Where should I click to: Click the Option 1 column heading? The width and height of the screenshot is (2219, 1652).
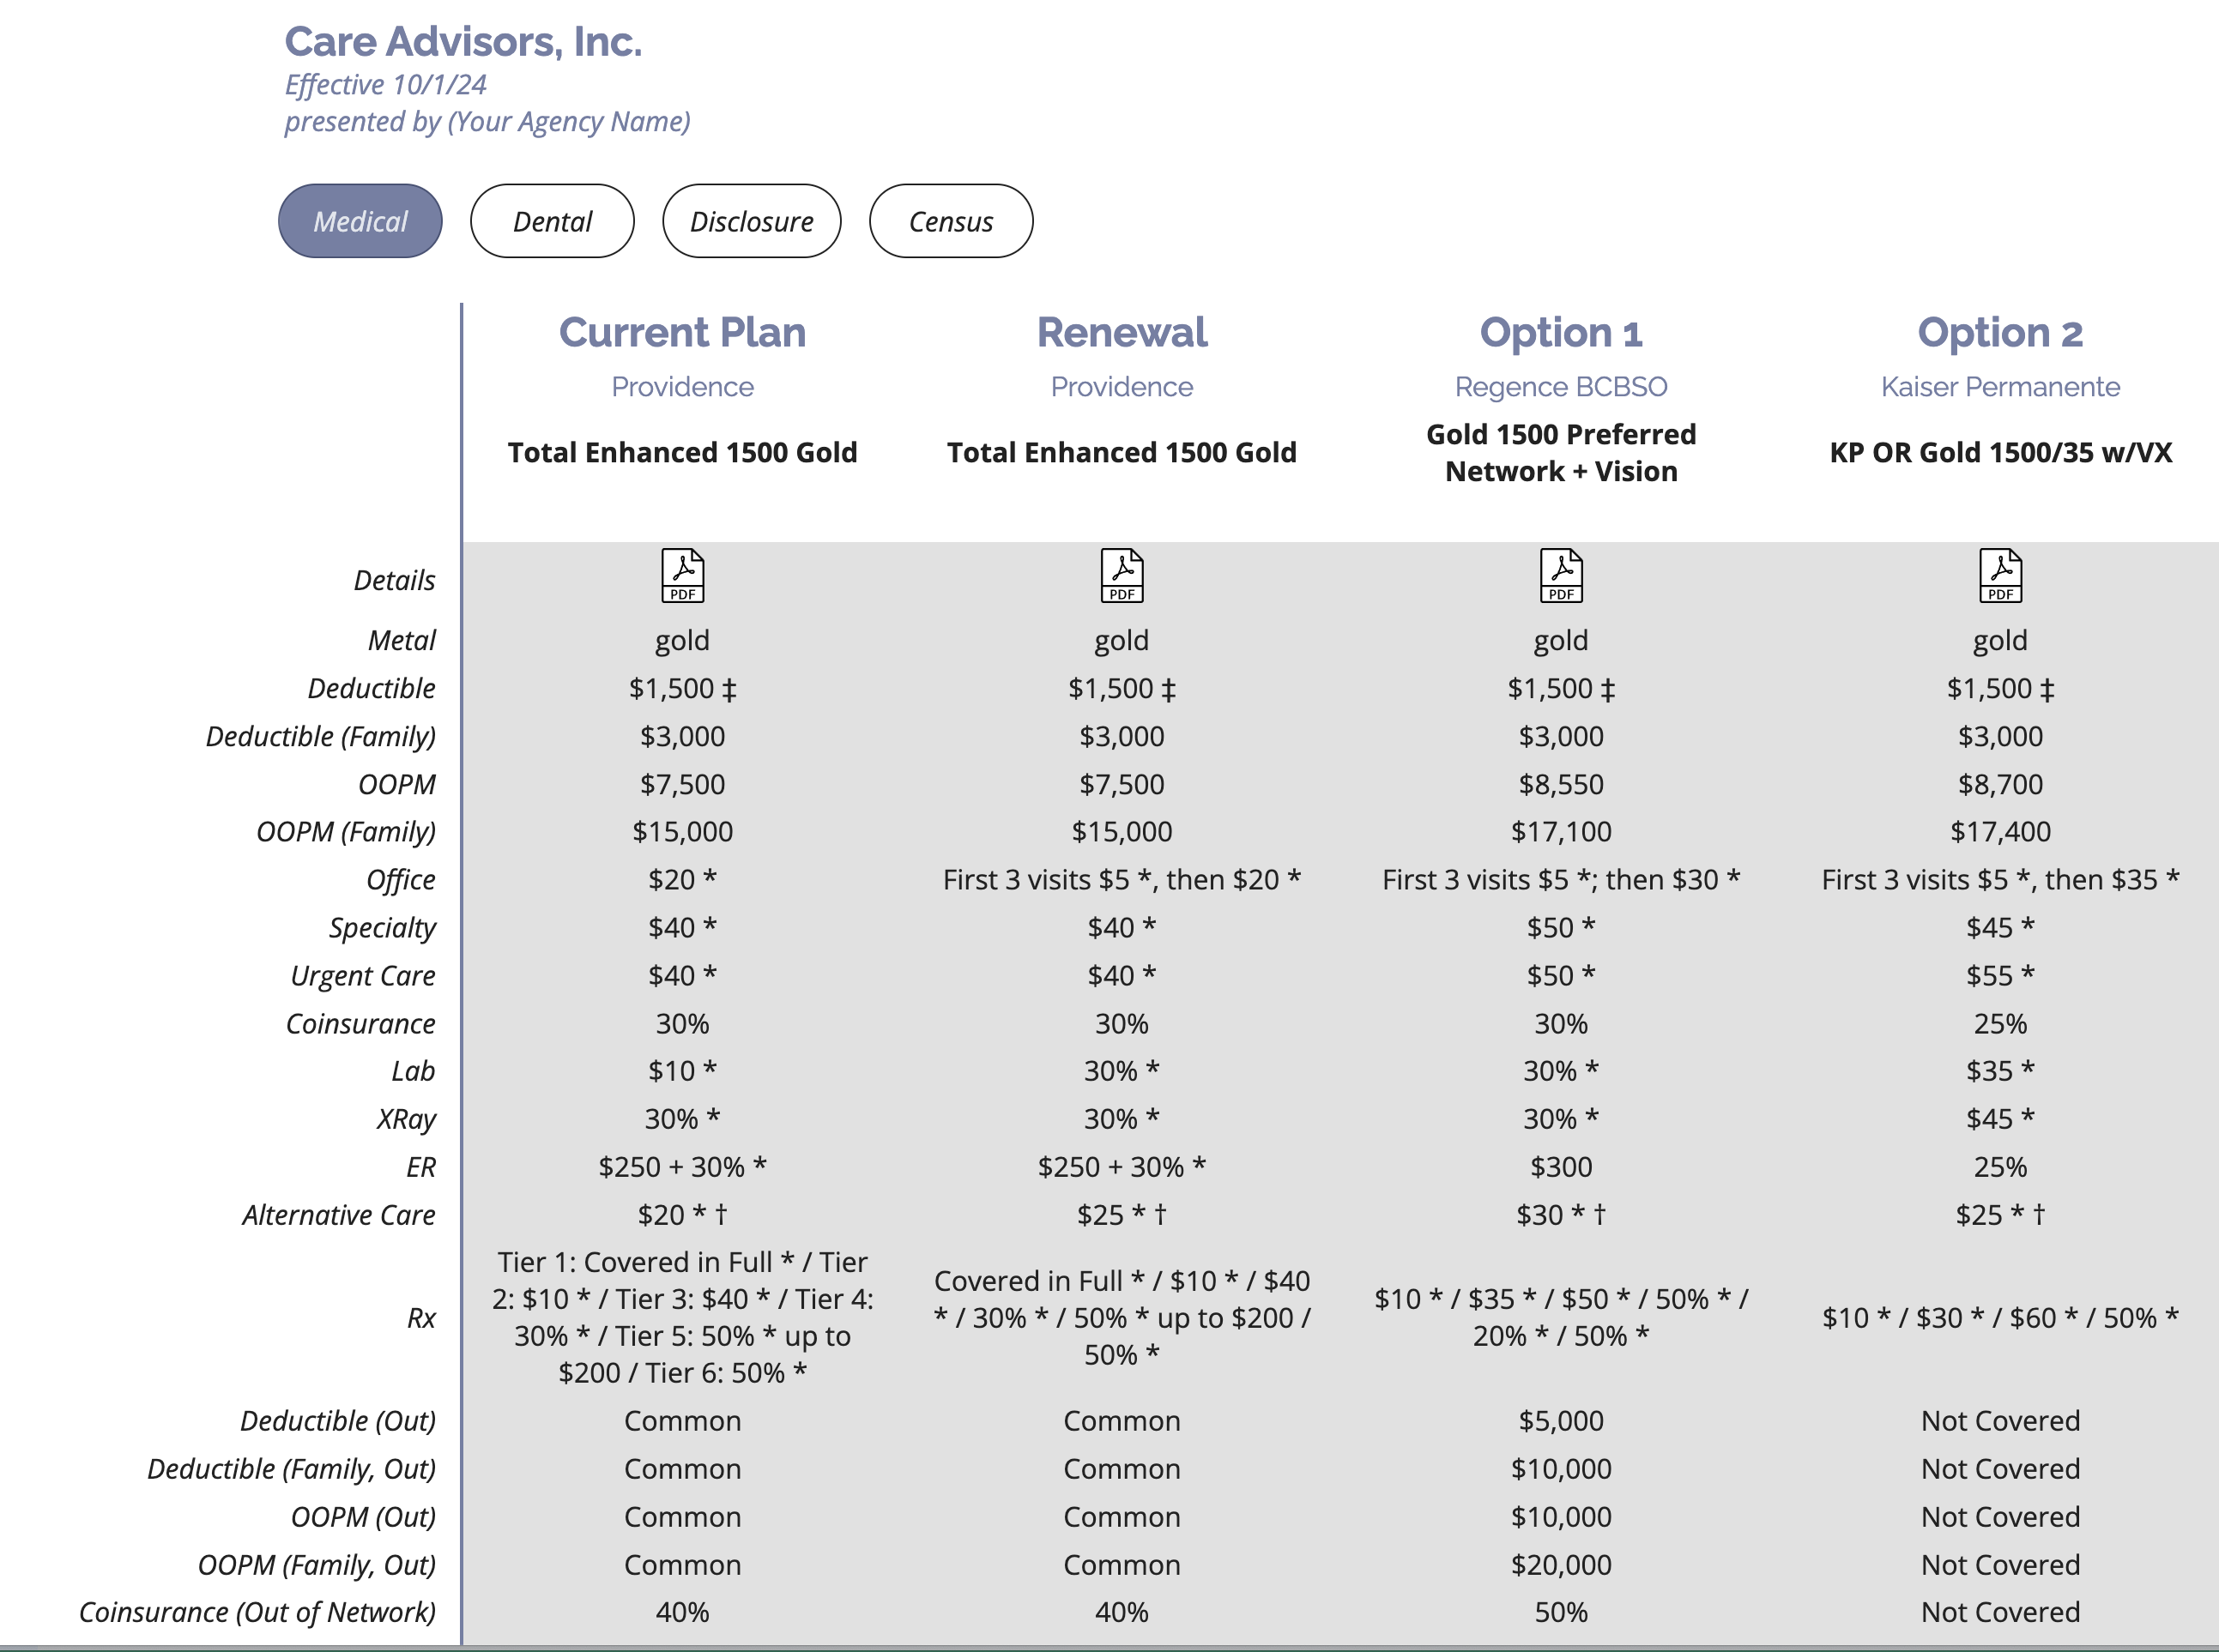pyautogui.click(x=1561, y=333)
